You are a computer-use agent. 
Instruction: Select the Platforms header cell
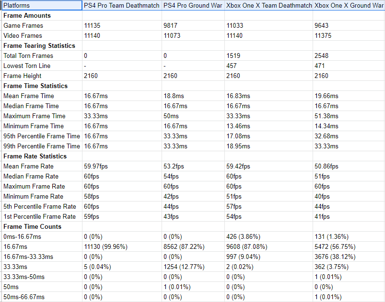[42, 5]
